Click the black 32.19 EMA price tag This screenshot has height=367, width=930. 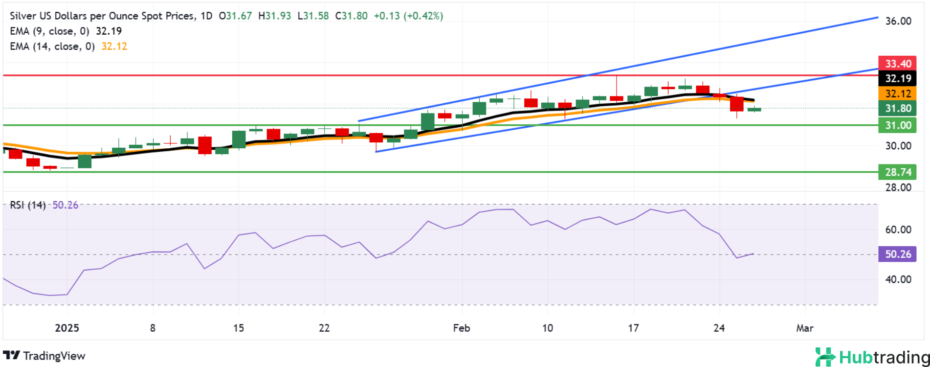coord(897,78)
